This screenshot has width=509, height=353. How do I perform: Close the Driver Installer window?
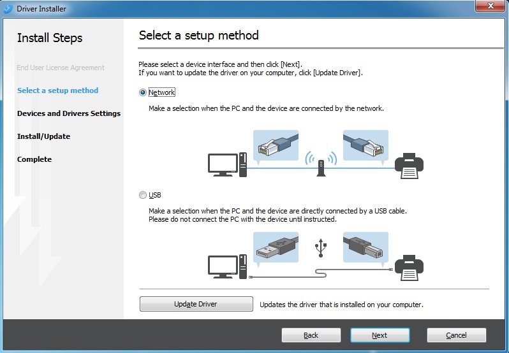click(x=490, y=6)
